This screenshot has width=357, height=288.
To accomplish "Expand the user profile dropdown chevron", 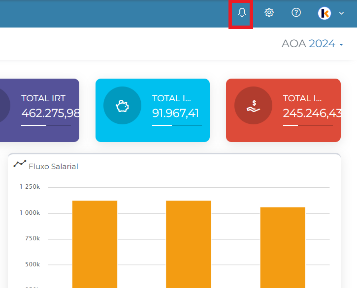I will [341, 13].
